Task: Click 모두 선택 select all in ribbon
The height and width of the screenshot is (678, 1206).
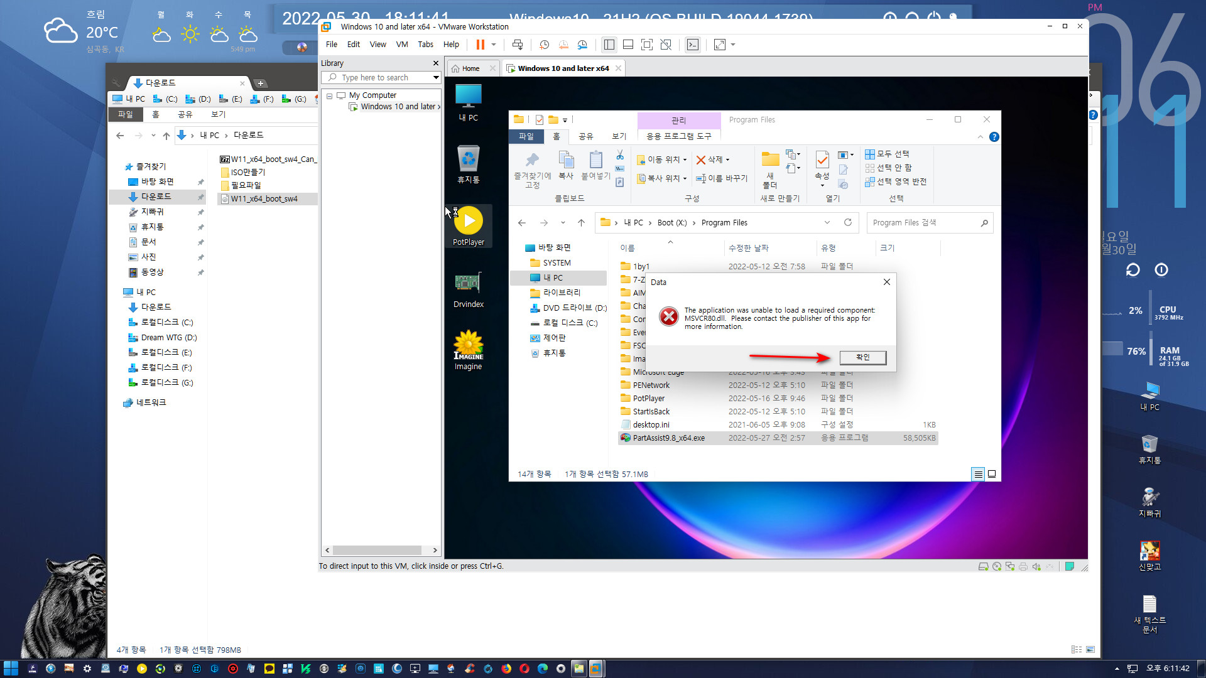Action: tap(887, 154)
